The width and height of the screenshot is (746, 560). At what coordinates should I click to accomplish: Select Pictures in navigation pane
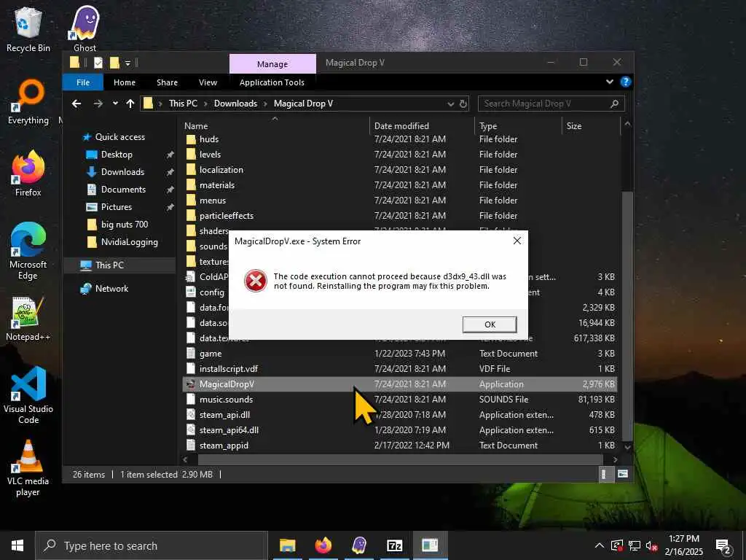coord(116,207)
